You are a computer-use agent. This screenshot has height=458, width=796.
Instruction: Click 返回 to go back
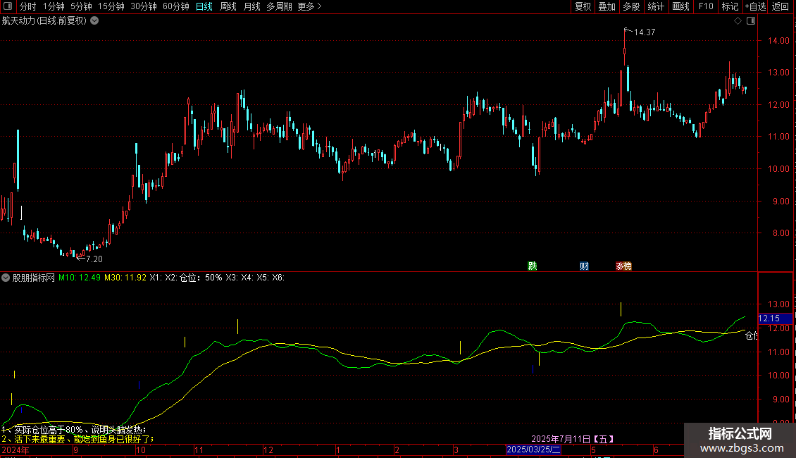point(781,6)
